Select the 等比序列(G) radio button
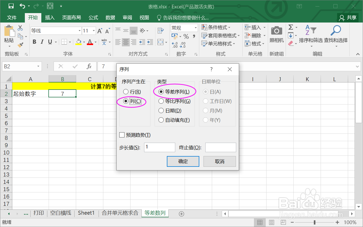This screenshot has height=227, width=363. coord(161,101)
